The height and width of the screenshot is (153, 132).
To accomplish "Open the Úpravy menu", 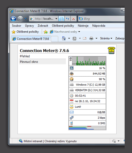I will [x=29, y=26].
